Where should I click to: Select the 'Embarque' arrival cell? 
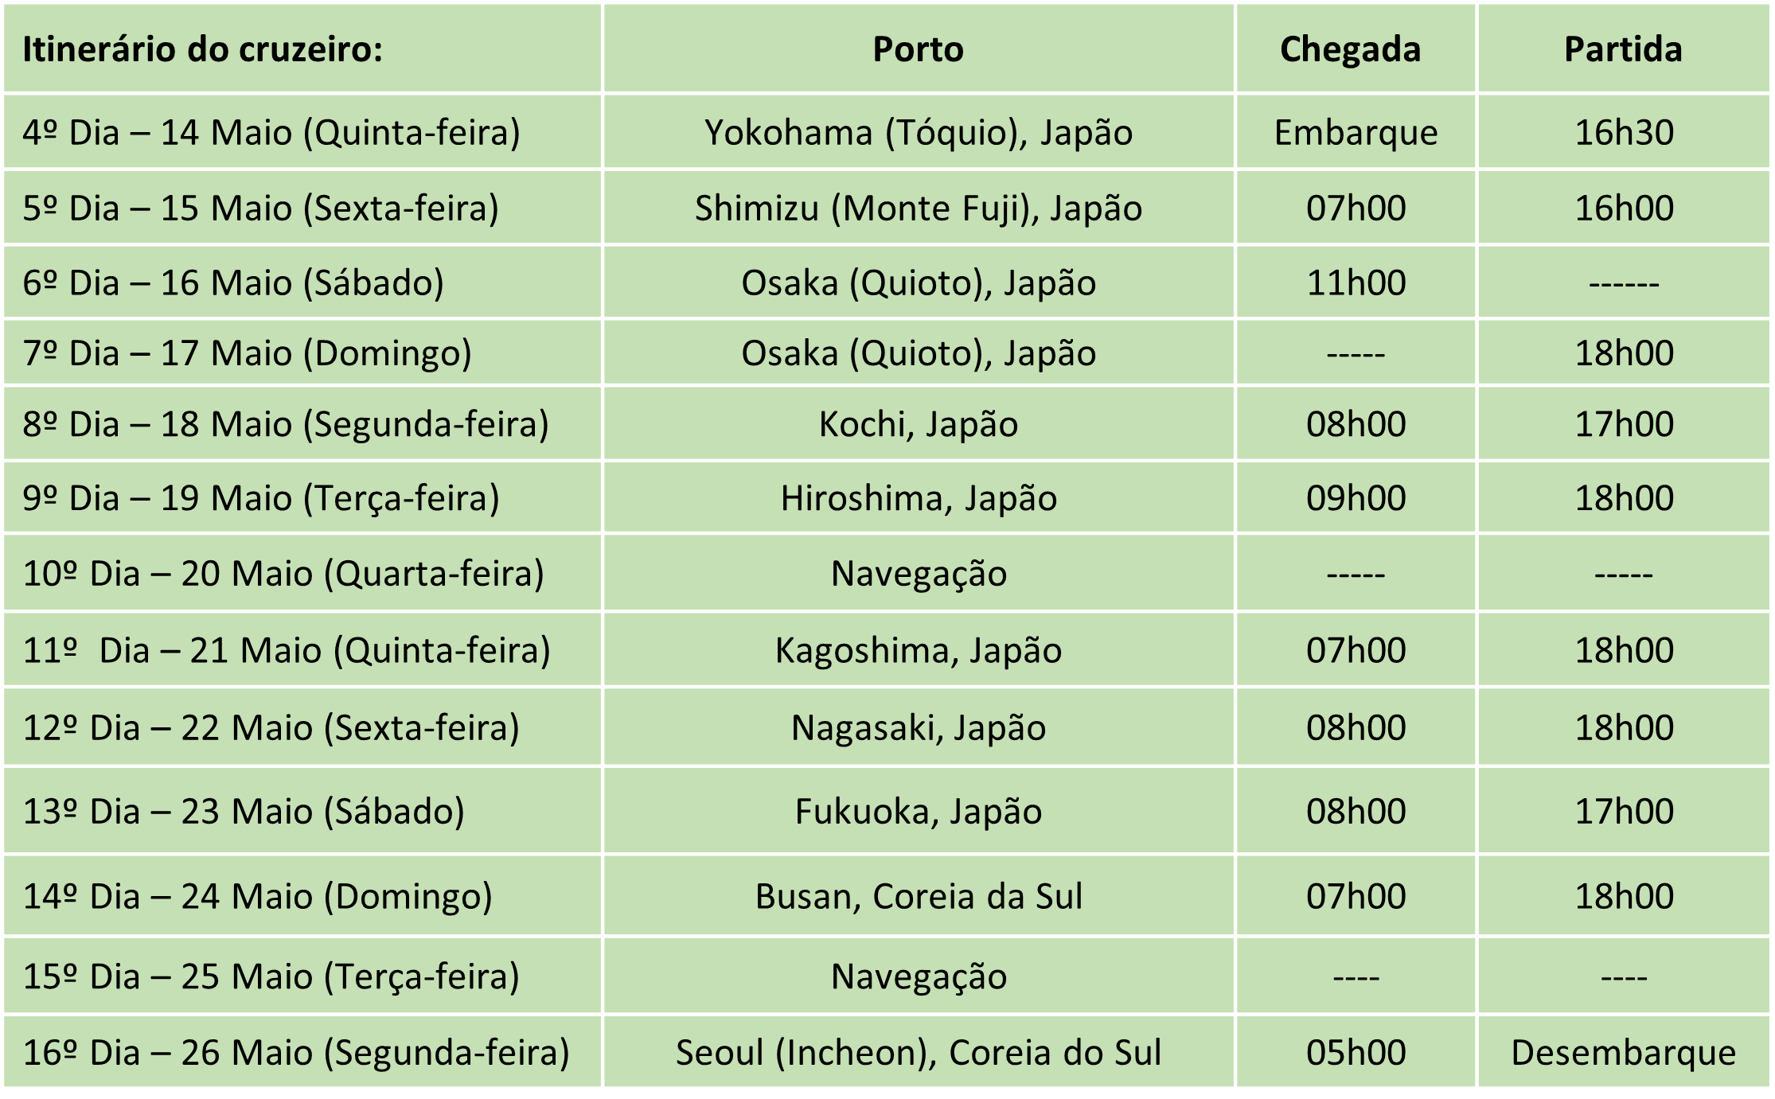coord(1356,132)
